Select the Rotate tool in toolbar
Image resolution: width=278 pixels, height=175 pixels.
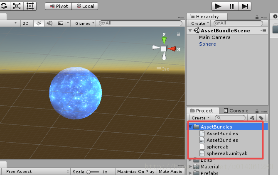coord(4,6)
